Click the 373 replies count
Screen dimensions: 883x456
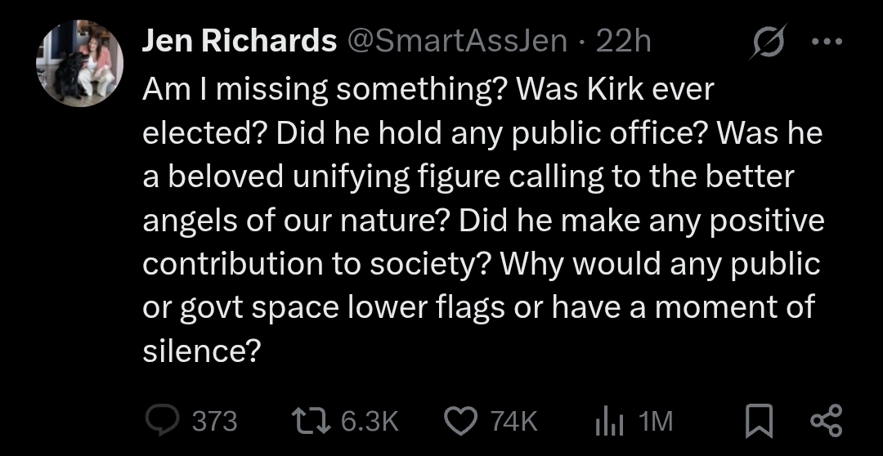tap(214, 421)
